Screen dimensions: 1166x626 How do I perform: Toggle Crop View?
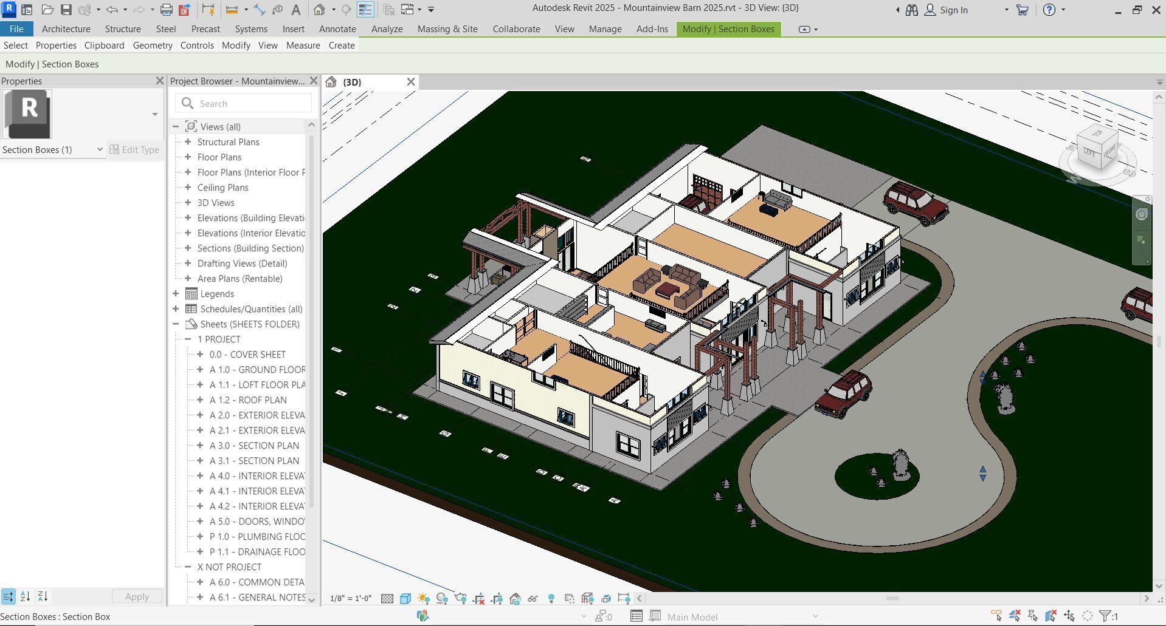(478, 599)
